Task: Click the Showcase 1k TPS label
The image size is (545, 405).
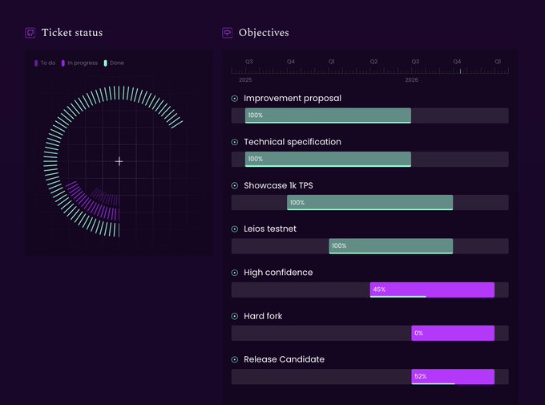Action: (278, 185)
